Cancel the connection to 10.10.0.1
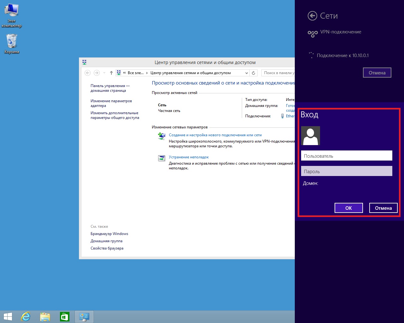This screenshot has height=323, width=404. (377, 73)
